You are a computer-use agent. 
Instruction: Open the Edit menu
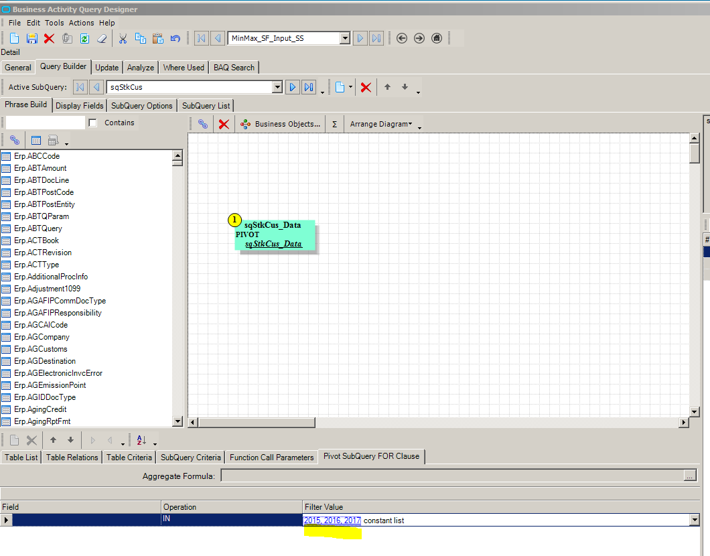33,23
